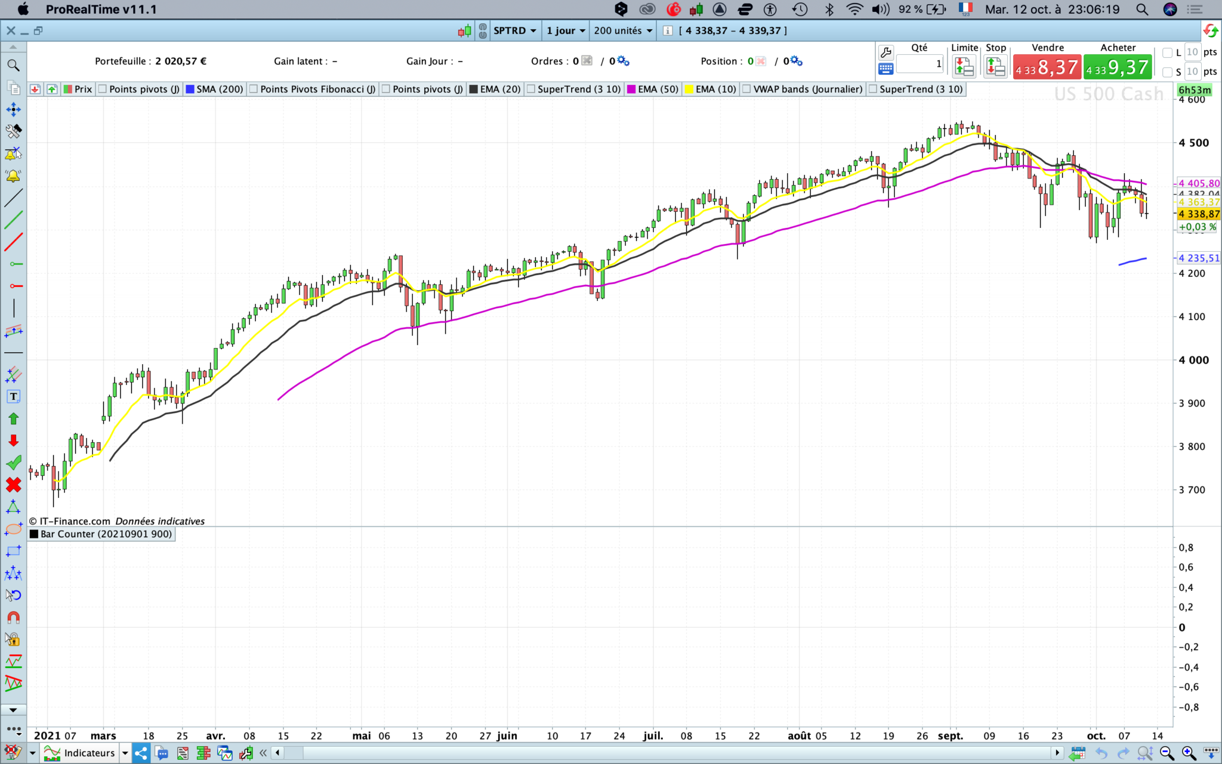Enable the S stop checkbox
This screenshot has height=764, width=1222.
coord(1168,72)
